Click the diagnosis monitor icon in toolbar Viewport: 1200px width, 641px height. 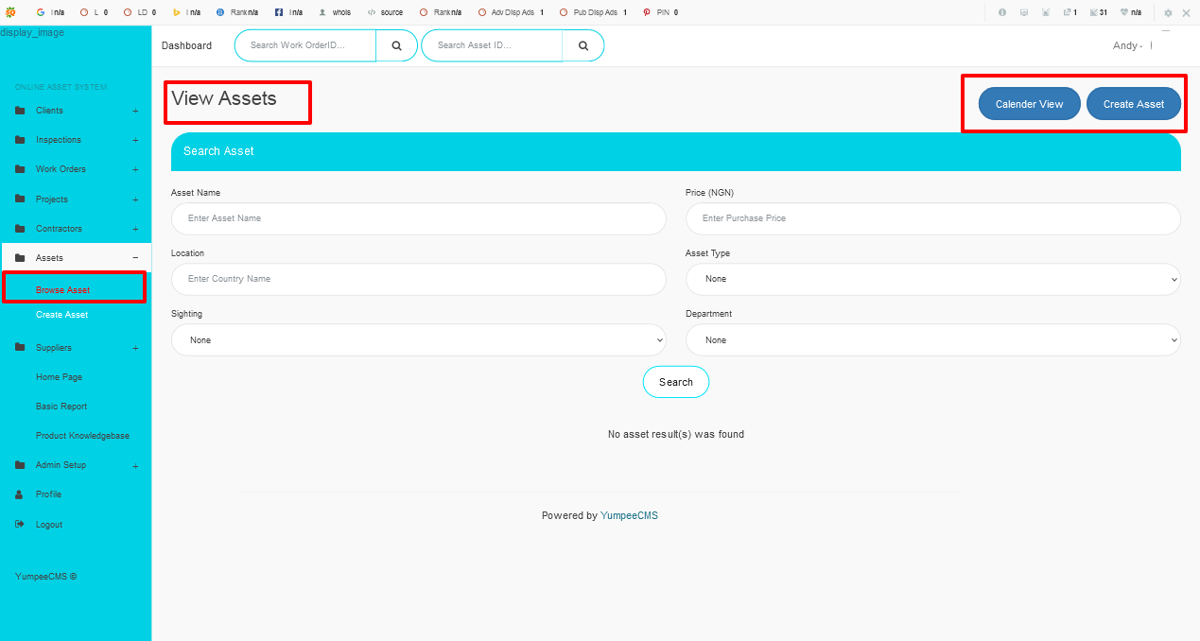pos(1024,12)
